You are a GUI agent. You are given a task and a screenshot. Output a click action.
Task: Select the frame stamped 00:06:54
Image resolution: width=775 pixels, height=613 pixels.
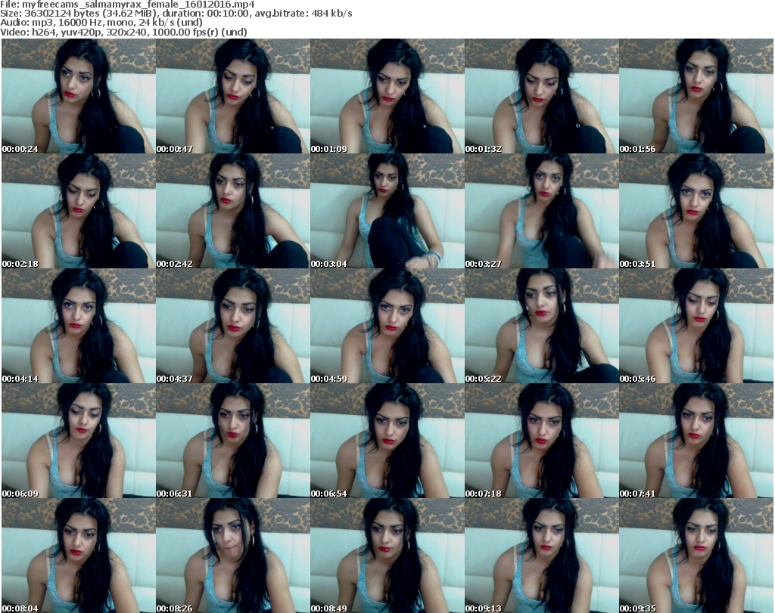[387, 441]
